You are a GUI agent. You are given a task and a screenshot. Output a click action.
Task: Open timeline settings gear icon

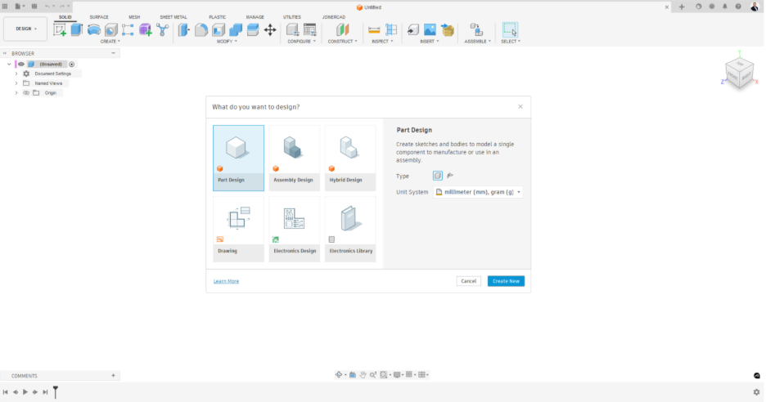click(757, 391)
